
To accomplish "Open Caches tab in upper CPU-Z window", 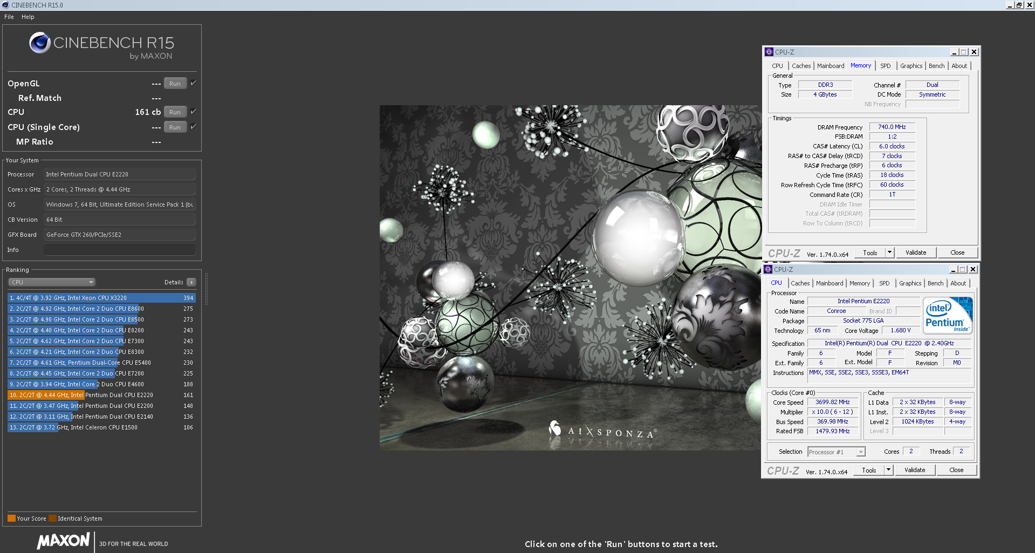I will click(801, 66).
